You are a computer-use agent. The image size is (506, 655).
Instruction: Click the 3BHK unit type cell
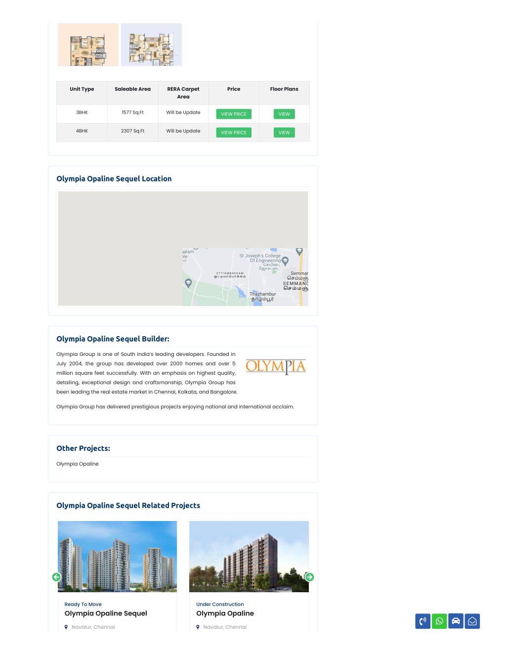[x=82, y=113]
